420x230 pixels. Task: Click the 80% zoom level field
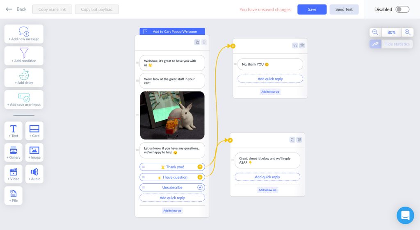[x=391, y=32]
